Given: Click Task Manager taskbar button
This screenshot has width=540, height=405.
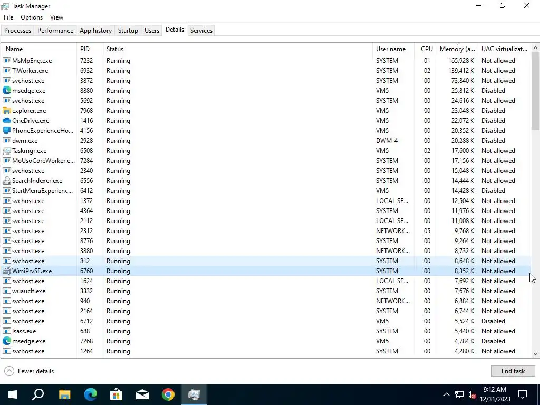Looking at the screenshot, I should click(194, 394).
